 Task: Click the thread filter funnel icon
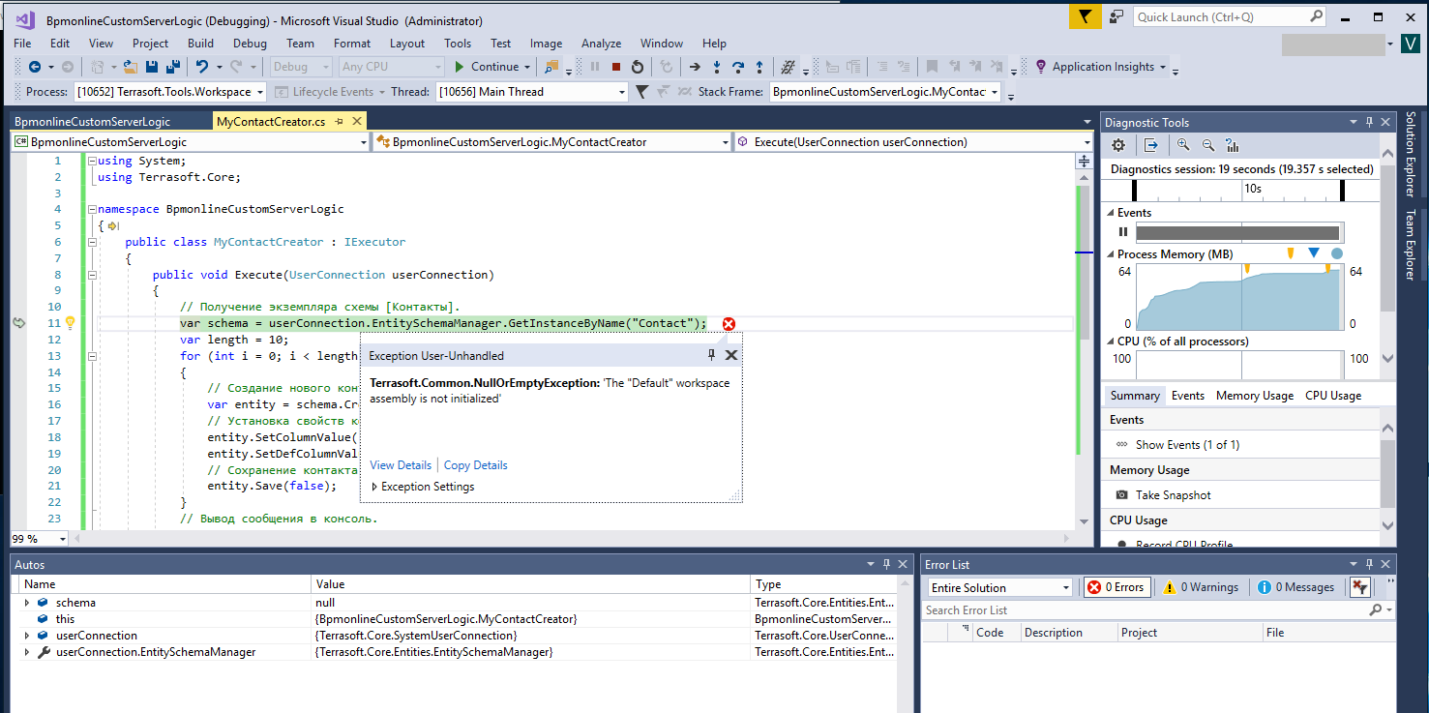[x=641, y=92]
